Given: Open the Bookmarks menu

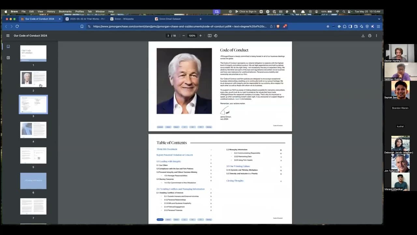Looking at the screenshot, I should pos(65,11).
